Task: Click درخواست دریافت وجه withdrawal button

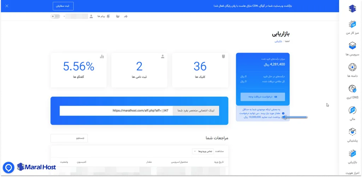Action: coord(263,97)
